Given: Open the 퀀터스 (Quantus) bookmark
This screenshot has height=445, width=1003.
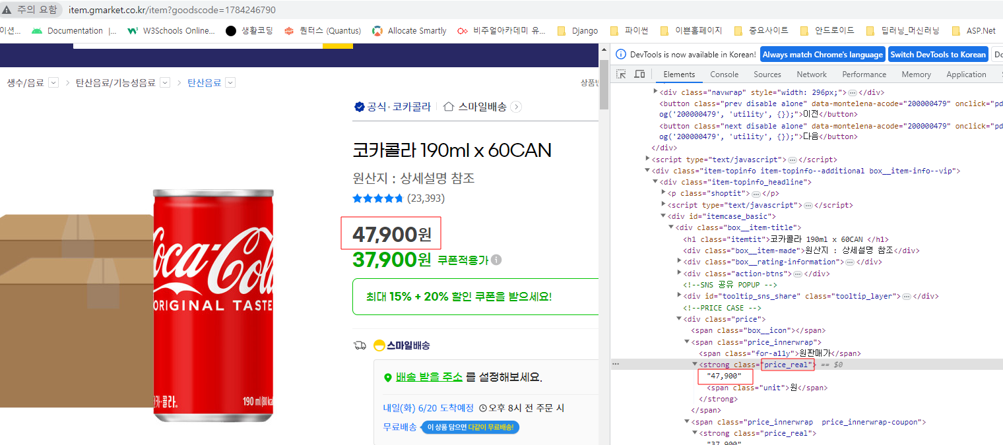Looking at the screenshot, I should (323, 31).
